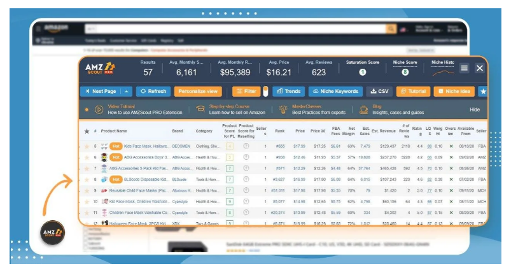Click BLScode mask thumbnail in row 8
Screen dimensions: 511x275
104,180
